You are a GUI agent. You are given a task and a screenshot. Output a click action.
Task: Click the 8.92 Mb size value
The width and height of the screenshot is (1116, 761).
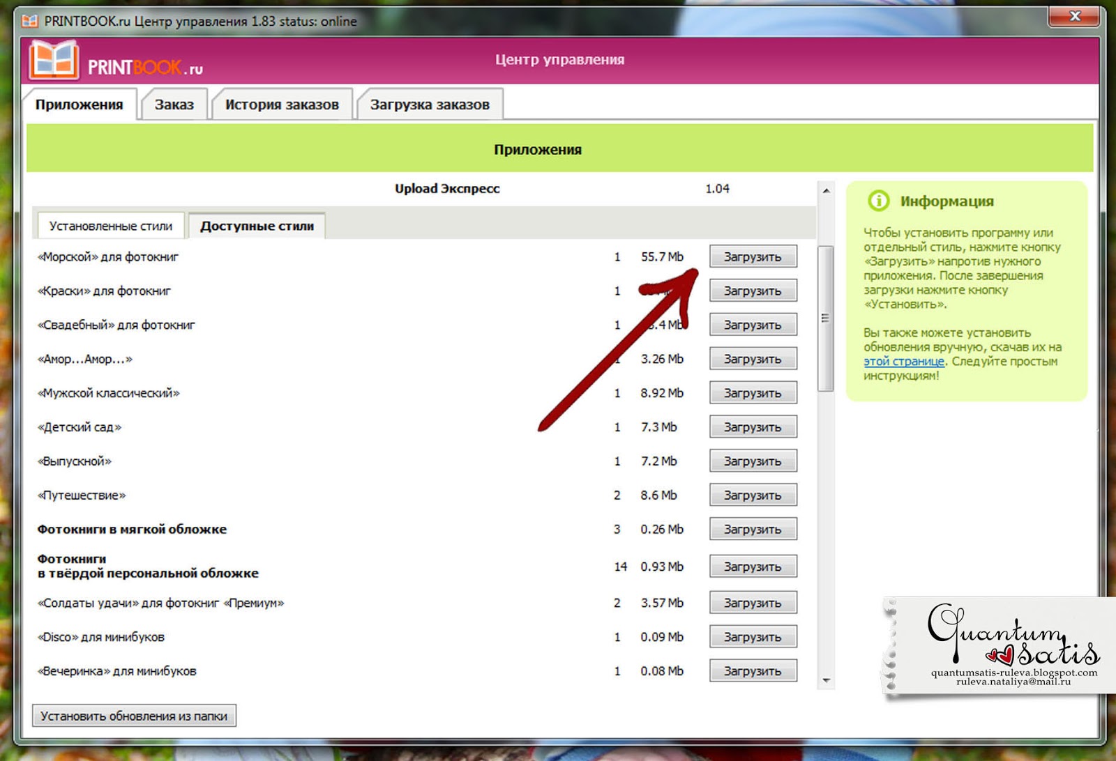[x=662, y=394]
